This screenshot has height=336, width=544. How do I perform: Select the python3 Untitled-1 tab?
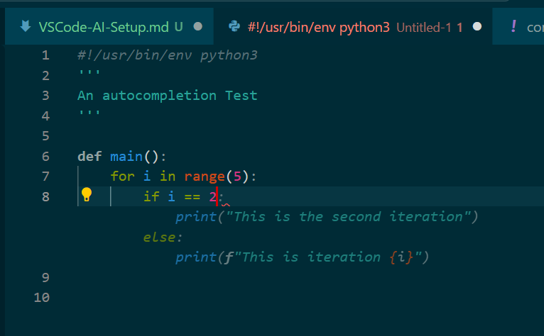coord(334,27)
